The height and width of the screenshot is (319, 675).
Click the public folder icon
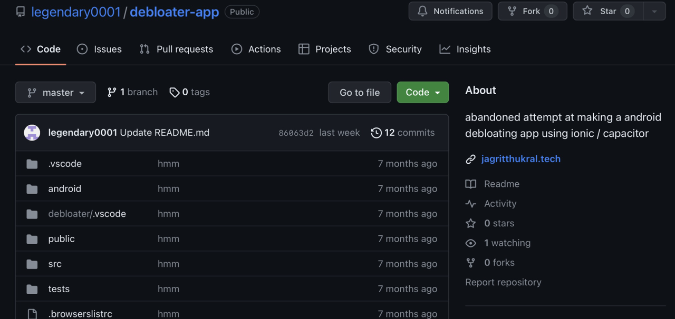coord(32,239)
